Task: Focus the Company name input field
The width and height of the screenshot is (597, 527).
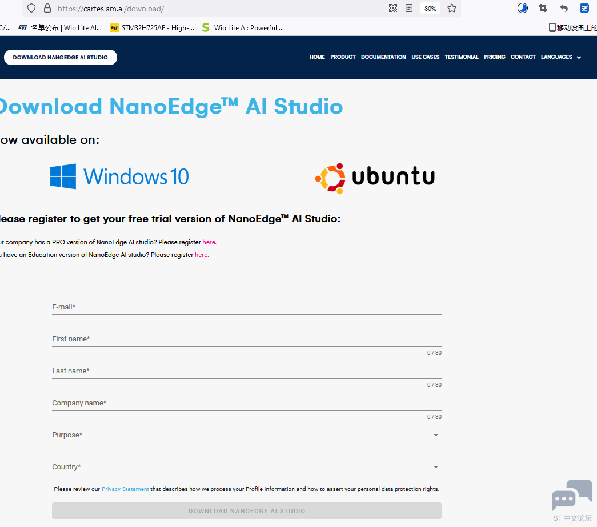Action: point(247,403)
